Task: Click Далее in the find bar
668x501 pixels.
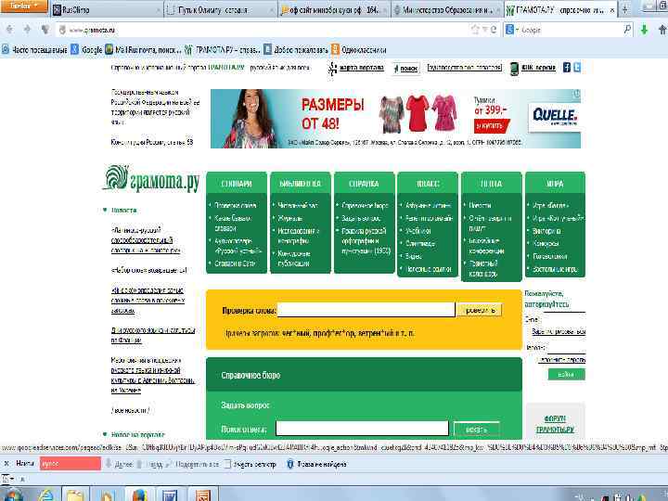Action: point(120,464)
